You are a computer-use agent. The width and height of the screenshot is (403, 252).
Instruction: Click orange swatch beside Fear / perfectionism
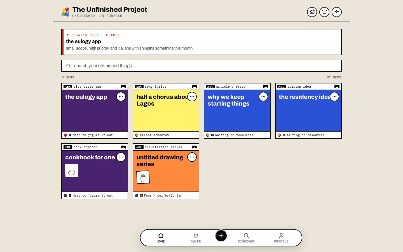click(142, 196)
